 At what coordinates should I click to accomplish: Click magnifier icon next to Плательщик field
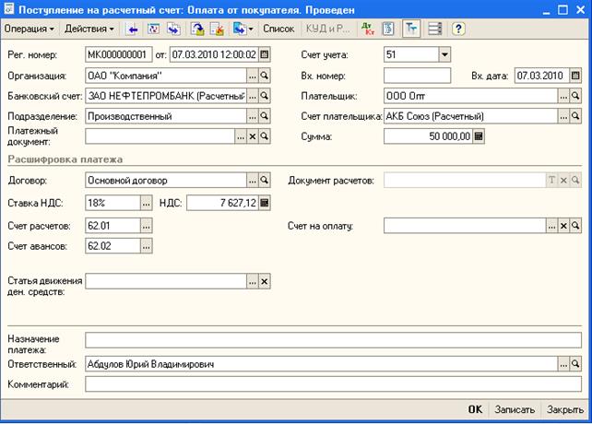click(576, 96)
